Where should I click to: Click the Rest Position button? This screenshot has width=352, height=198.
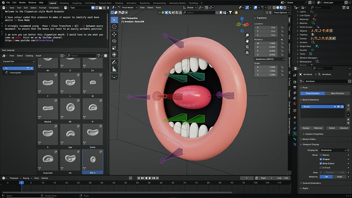(x=337, y=93)
